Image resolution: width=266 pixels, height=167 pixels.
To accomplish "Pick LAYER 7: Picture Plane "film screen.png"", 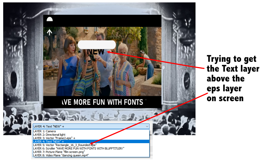I will point(91,152).
